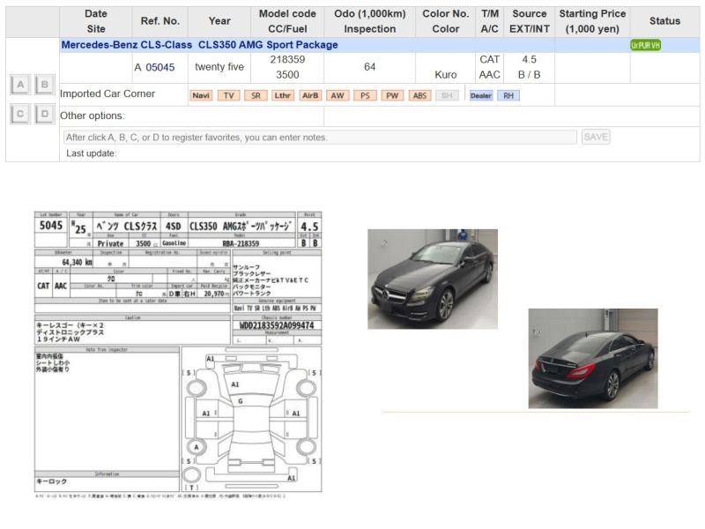Open Mercedes-Benz CLS-Class CLS350 AMG title

pyautogui.click(x=200, y=45)
